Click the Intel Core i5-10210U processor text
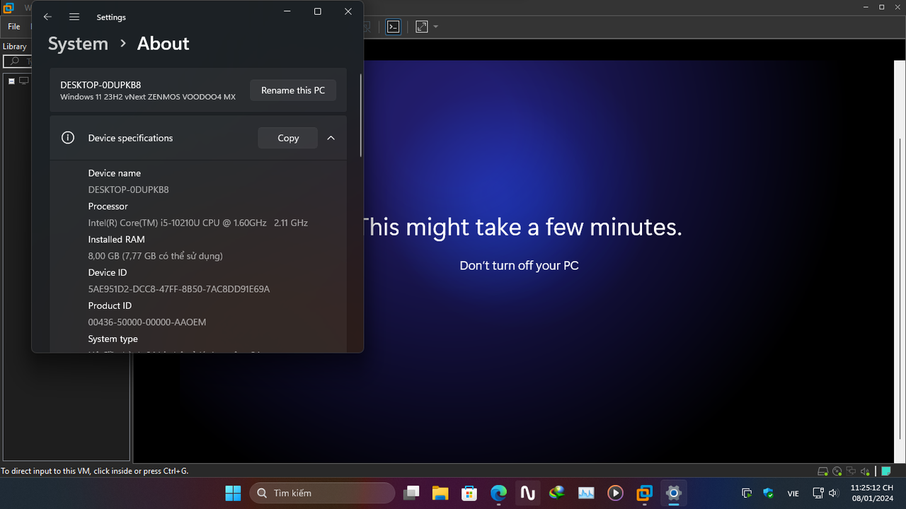 point(198,223)
